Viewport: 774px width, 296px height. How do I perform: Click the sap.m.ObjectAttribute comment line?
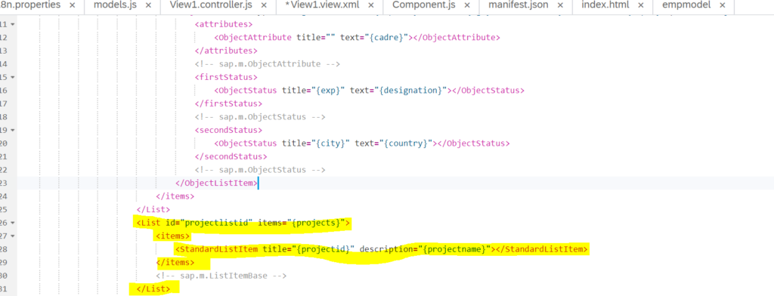pyautogui.click(x=268, y=64)
